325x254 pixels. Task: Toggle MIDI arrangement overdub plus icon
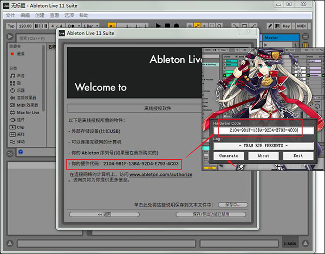click(190, 26)
